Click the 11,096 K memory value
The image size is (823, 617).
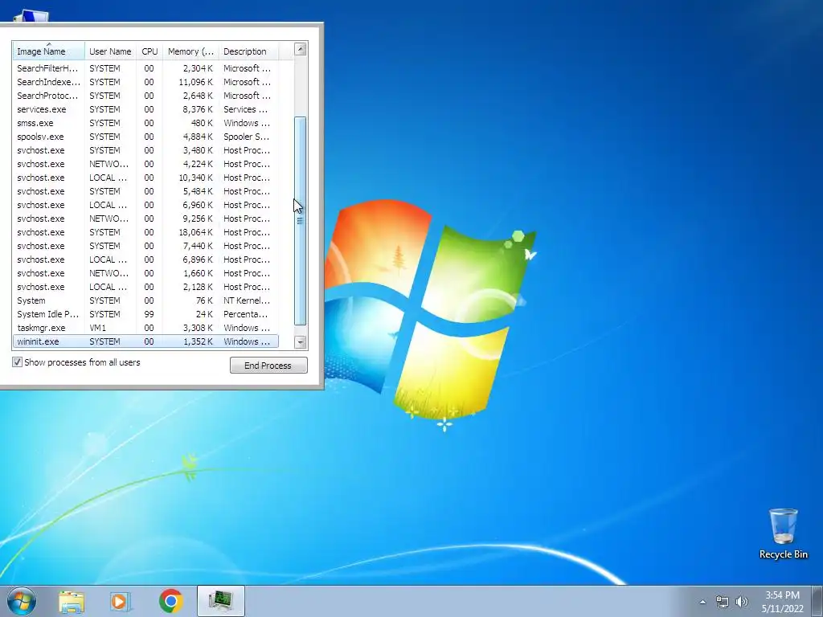(x=195, y=82)
